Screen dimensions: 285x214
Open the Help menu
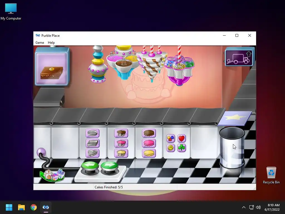[51, 43]
